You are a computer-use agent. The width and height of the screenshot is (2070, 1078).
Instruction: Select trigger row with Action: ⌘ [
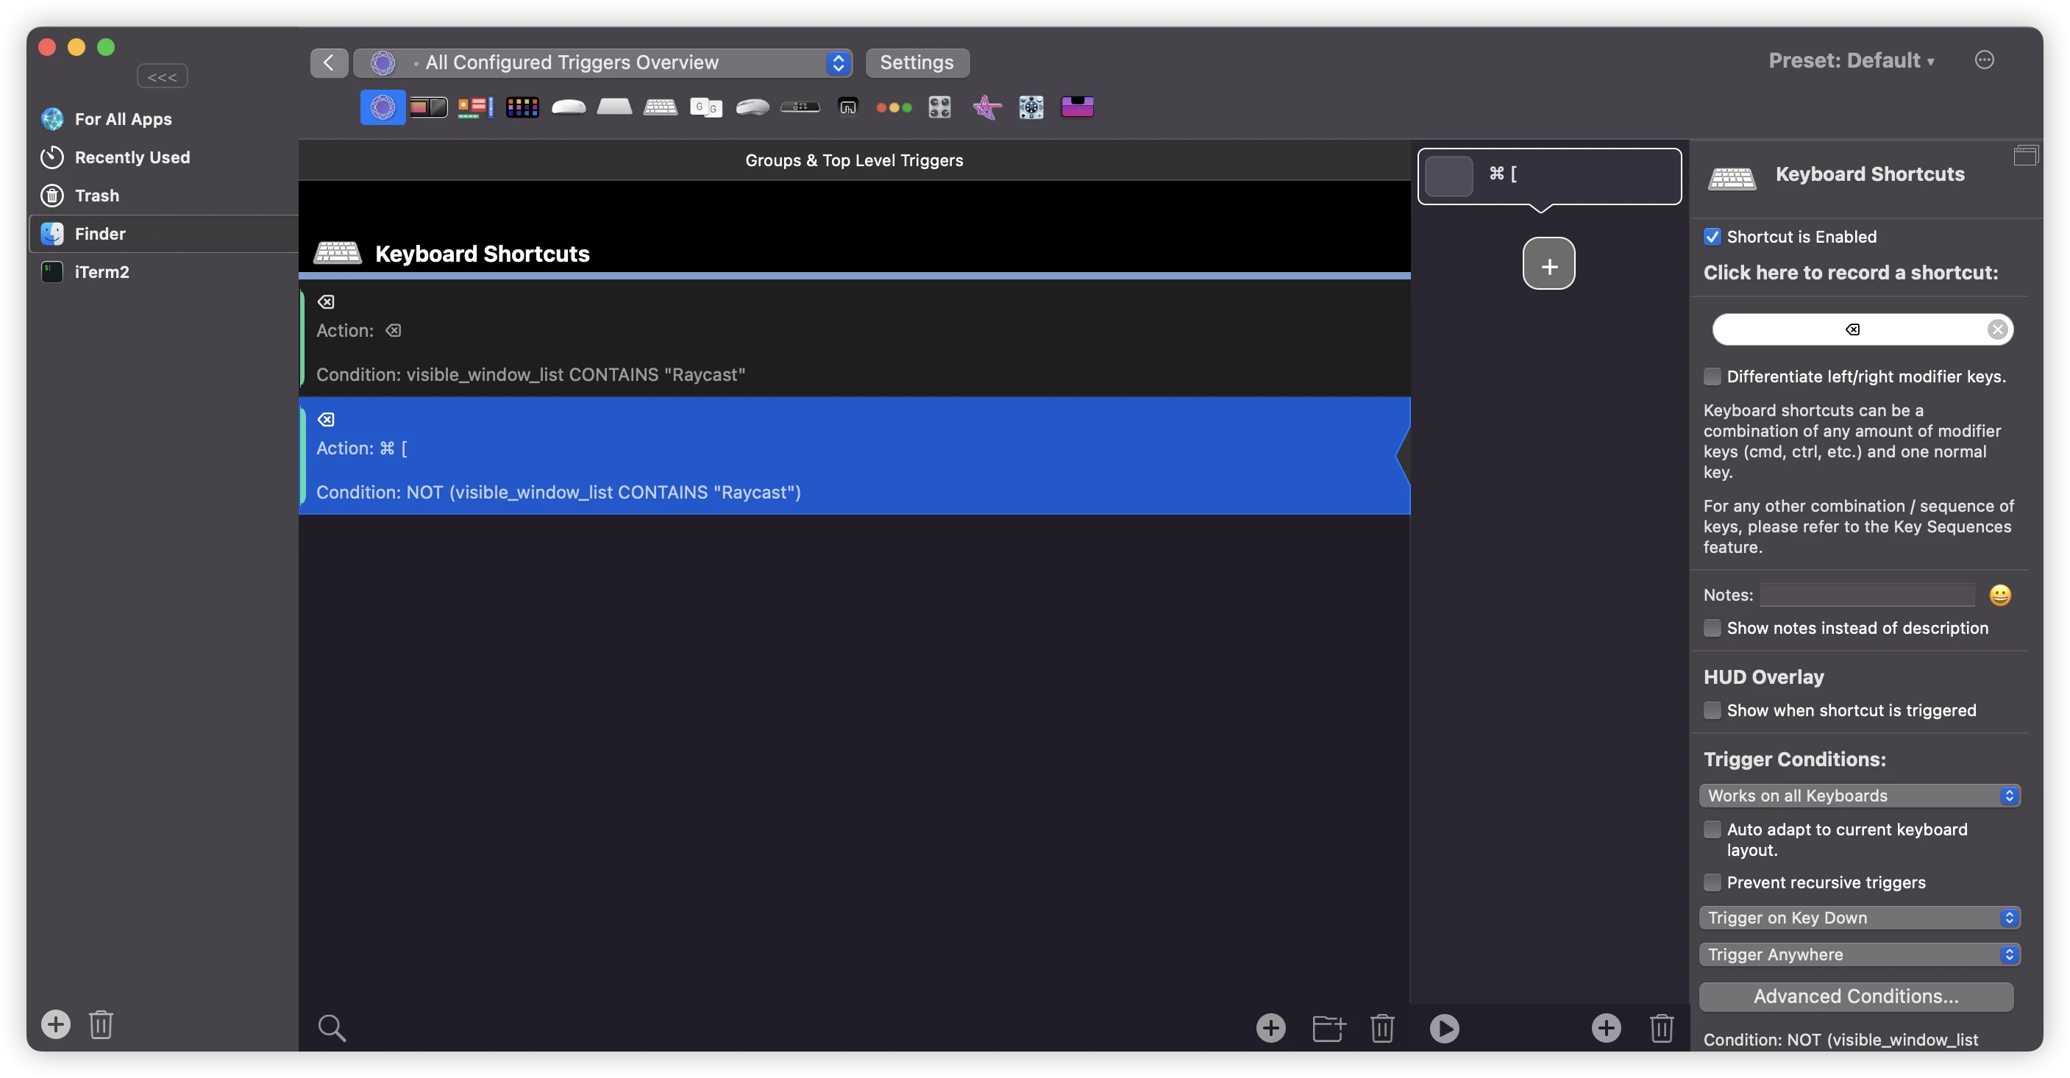pyautogui.click(x=855, y=455)
